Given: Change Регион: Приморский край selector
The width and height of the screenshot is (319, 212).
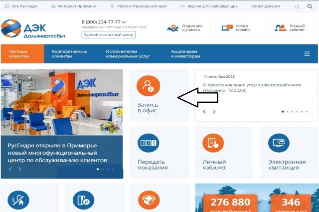Looking at the screenshot, I should coord(140,6).
